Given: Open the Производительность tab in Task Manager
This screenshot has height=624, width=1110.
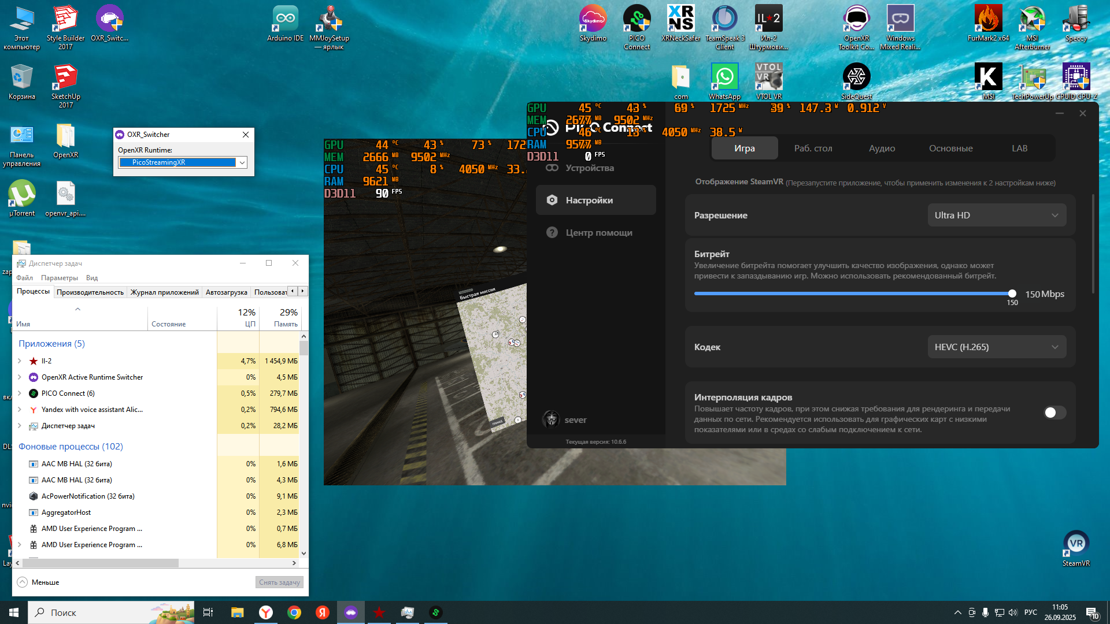Looking at the screenshot, I should (90, 292).
